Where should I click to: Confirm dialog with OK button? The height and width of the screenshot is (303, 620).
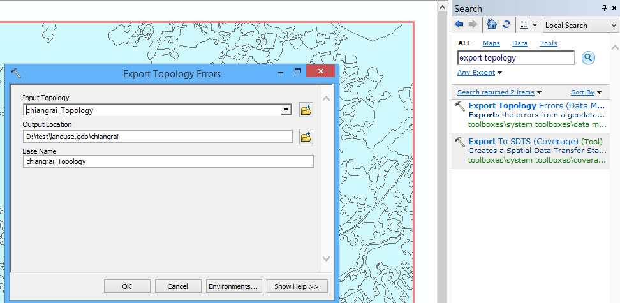pos(127,286)
